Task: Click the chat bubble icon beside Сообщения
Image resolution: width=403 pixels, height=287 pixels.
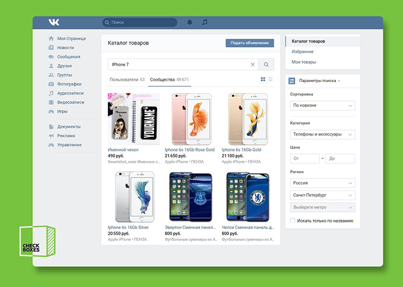Action: coord(51,56)
